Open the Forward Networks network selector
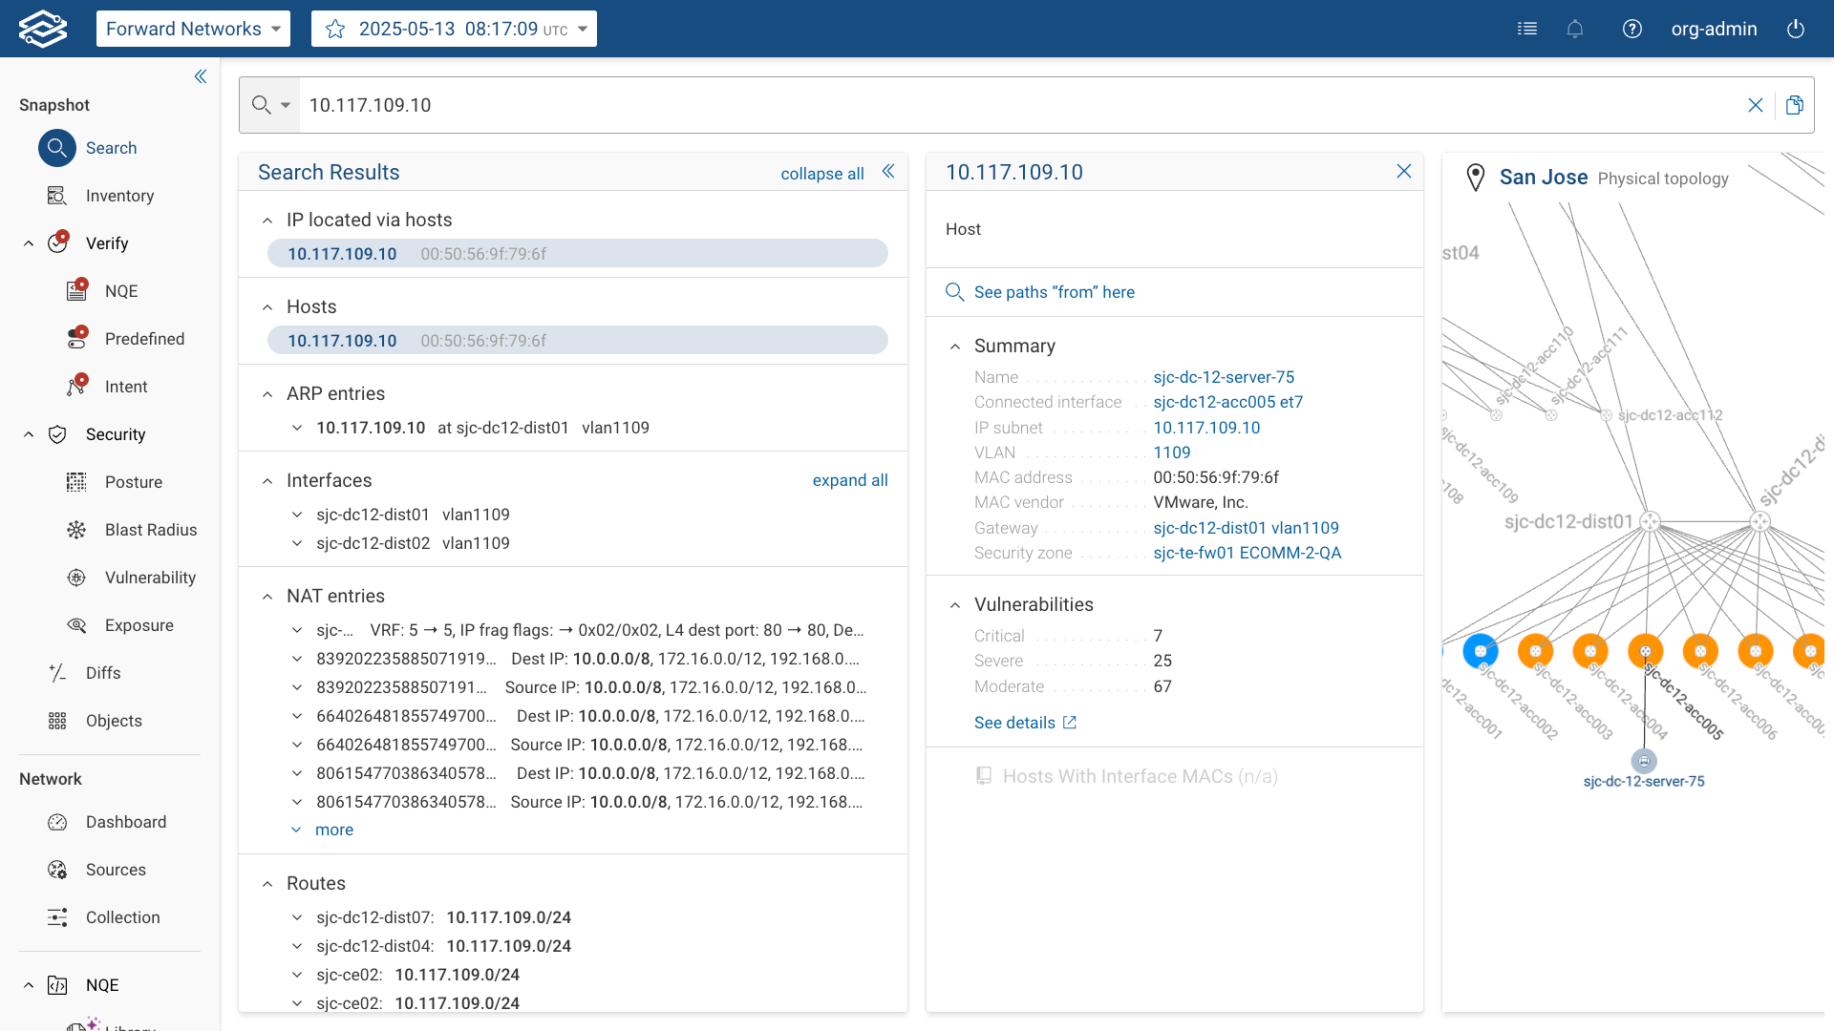 (x=193, y=29)
